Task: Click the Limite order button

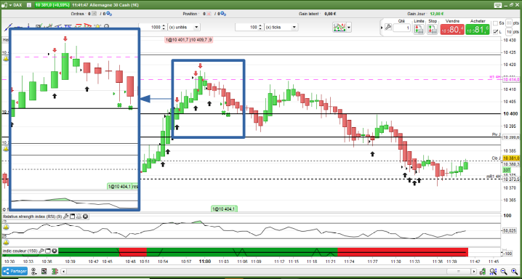Action: pos(419,28)
